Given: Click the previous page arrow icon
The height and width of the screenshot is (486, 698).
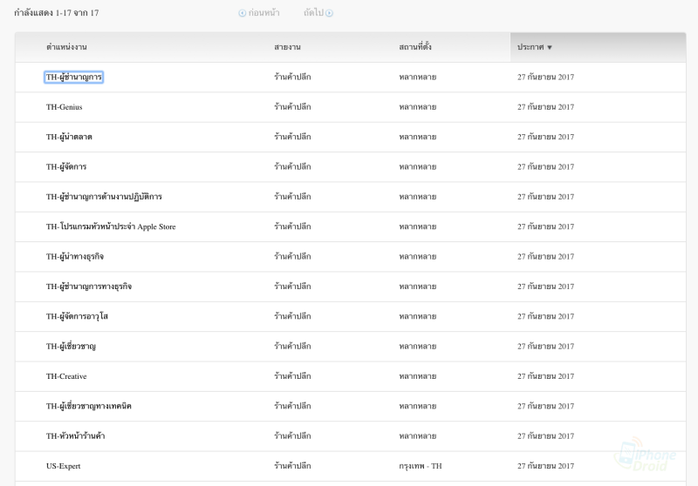Looking at the screenshot, I should 243,13.
